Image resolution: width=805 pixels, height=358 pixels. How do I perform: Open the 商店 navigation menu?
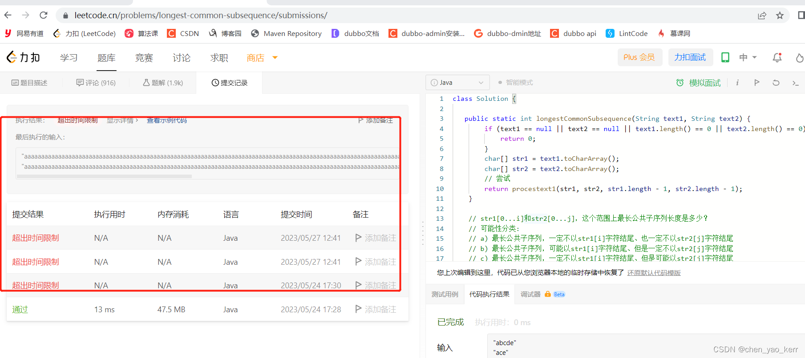255,58
